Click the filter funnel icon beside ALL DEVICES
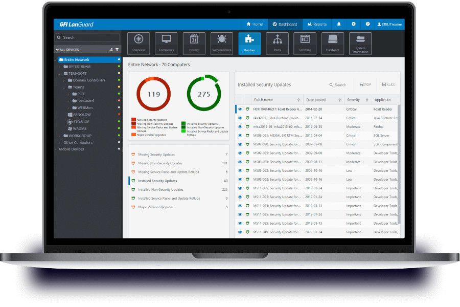Image resolution: width=460 pixels, height=307 pixels. 117,50
